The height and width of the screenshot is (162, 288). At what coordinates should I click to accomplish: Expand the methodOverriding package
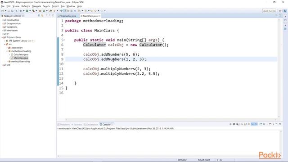tap(7, 62)
